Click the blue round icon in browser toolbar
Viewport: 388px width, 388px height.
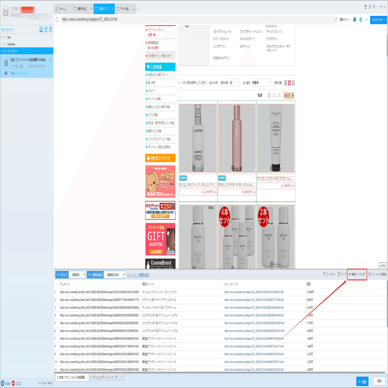tap(361, 19)
